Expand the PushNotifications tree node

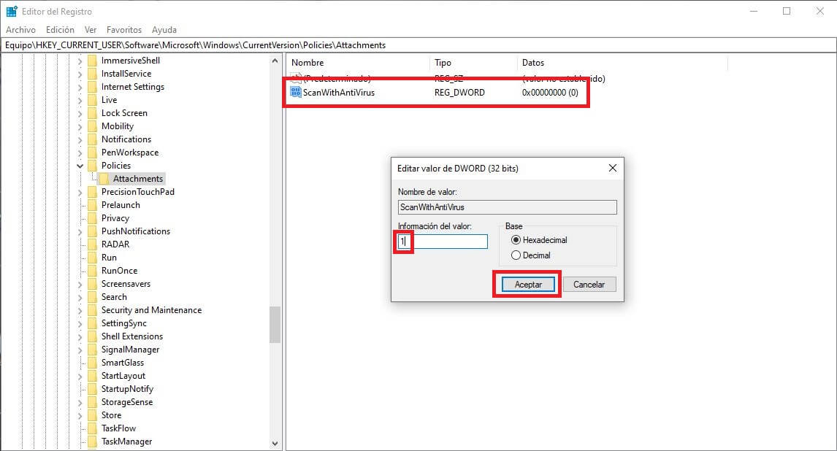coord(80,231)
